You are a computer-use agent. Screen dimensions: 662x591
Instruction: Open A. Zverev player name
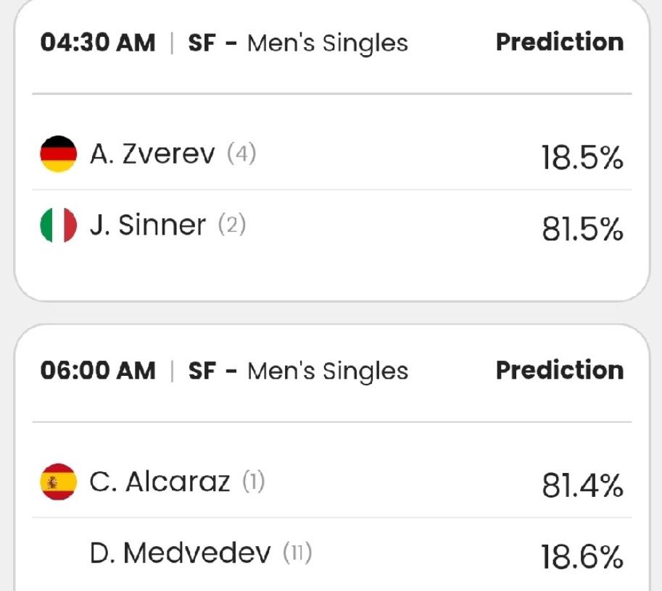click(x=152, y=154)
